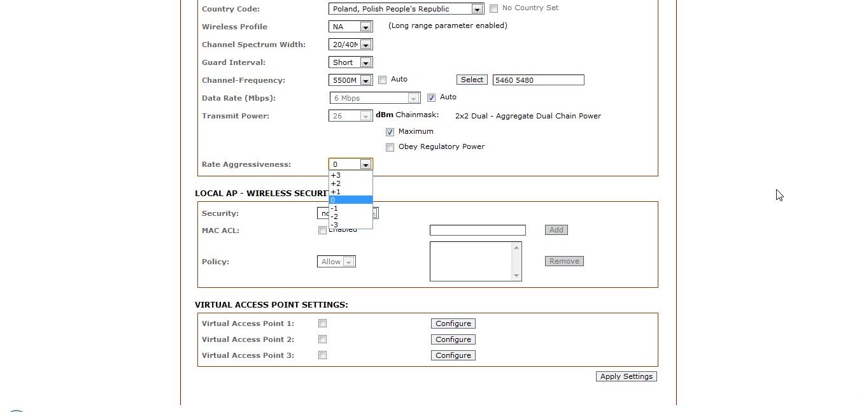Select +1 in Rate Aggressiveness list
The width and height of the screenshot is (857, 412).
pos(350,192)
